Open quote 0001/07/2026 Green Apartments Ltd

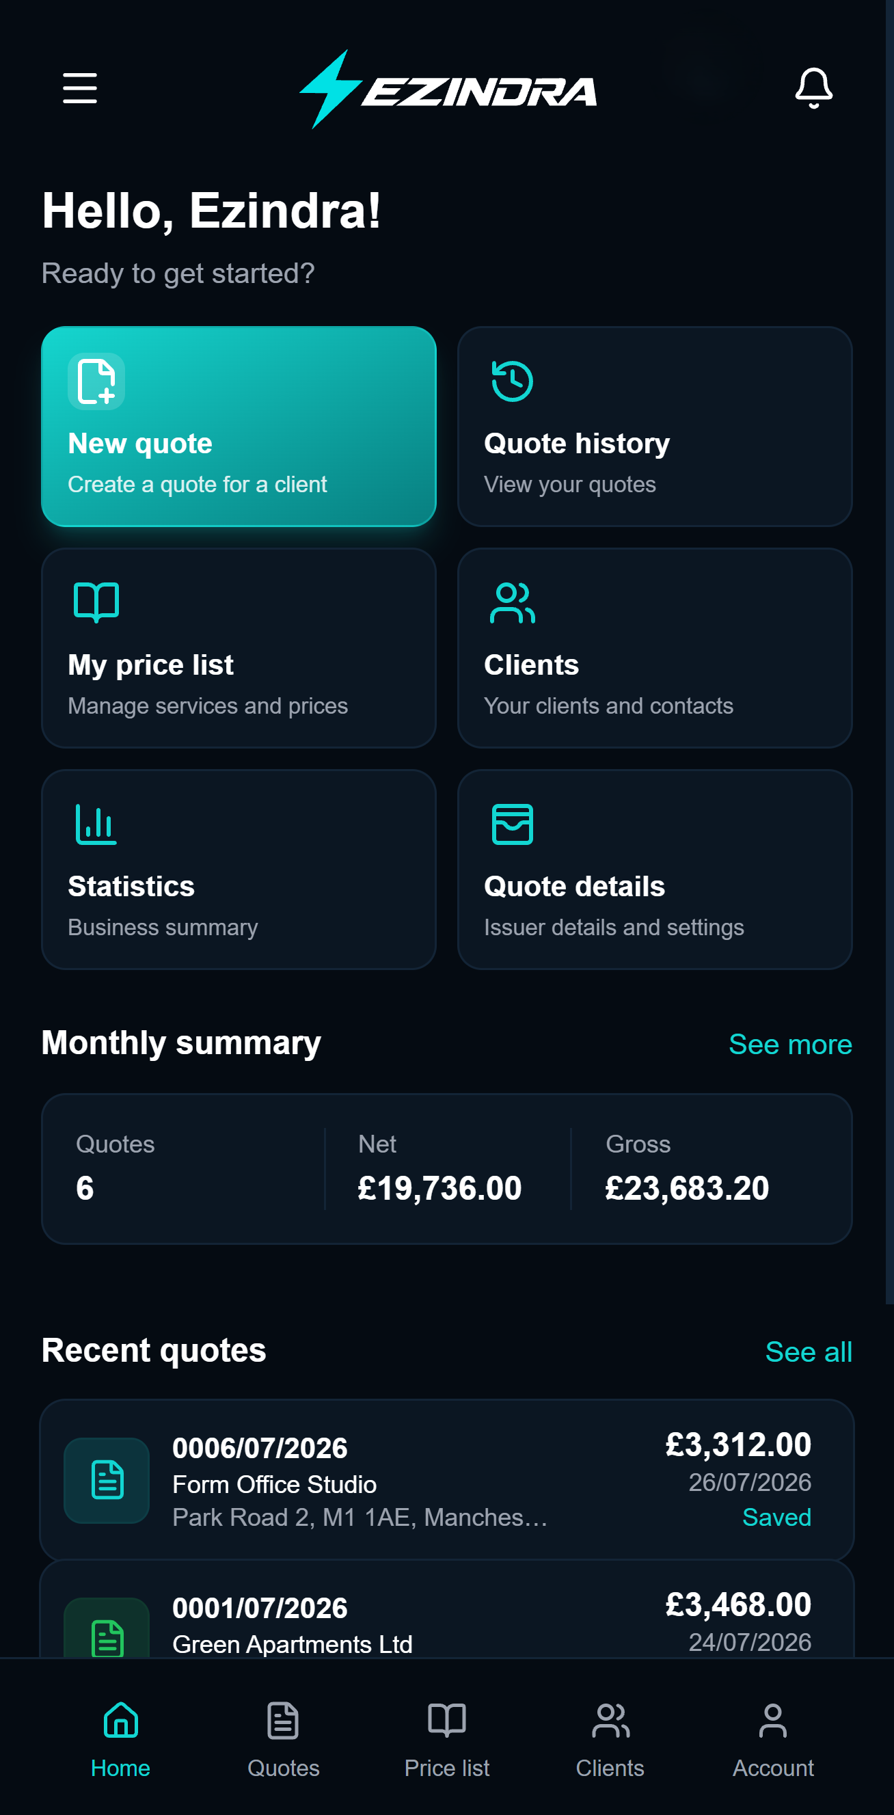446,1609
